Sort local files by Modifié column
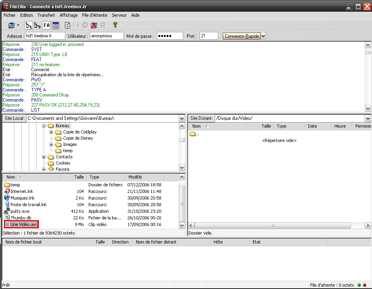Screen dimensions: 372x289 click(x=144, y=177)
